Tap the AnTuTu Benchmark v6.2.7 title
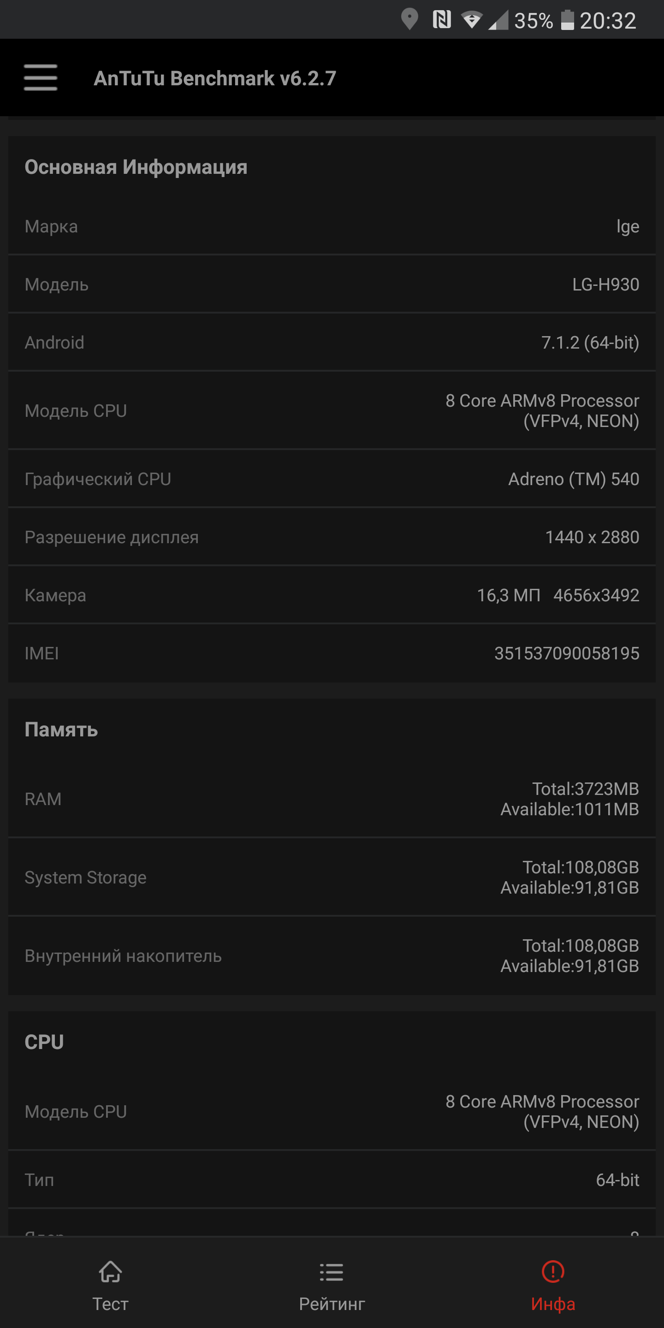Viewport: 664px width, 1328px height. pyautogui.click(x=215, y=78)
